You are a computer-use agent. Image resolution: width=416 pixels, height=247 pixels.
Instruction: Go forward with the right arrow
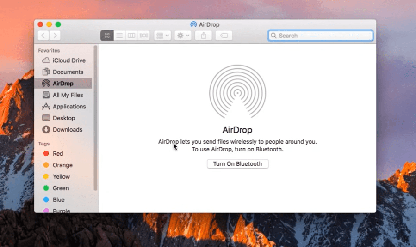[x=55, y=36]
